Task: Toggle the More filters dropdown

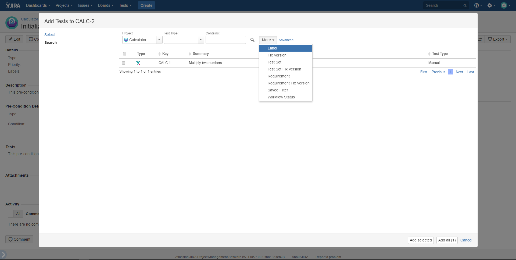Action: [x=268, y=40]
